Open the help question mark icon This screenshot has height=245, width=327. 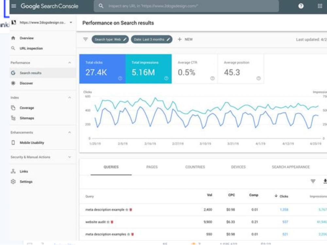pos(301,6)
